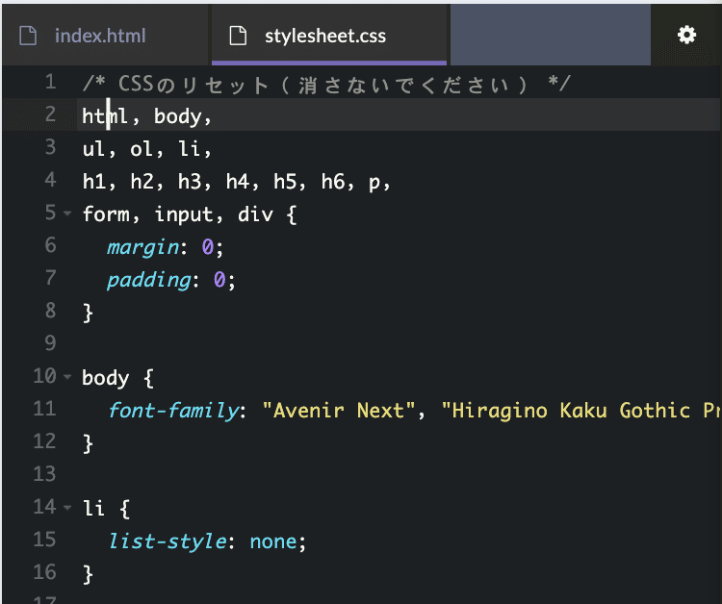Click the 'ul,' selector on line 3
722x604 pixels.
click(98, 149)
